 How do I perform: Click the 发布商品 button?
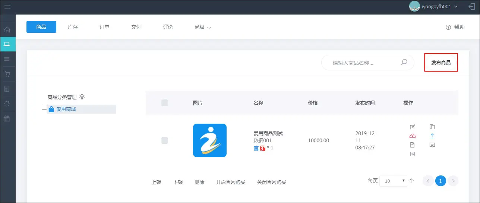[x=441, y=63]
